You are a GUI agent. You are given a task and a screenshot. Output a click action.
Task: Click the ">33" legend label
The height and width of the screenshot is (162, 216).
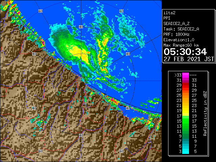click(178, 75)
